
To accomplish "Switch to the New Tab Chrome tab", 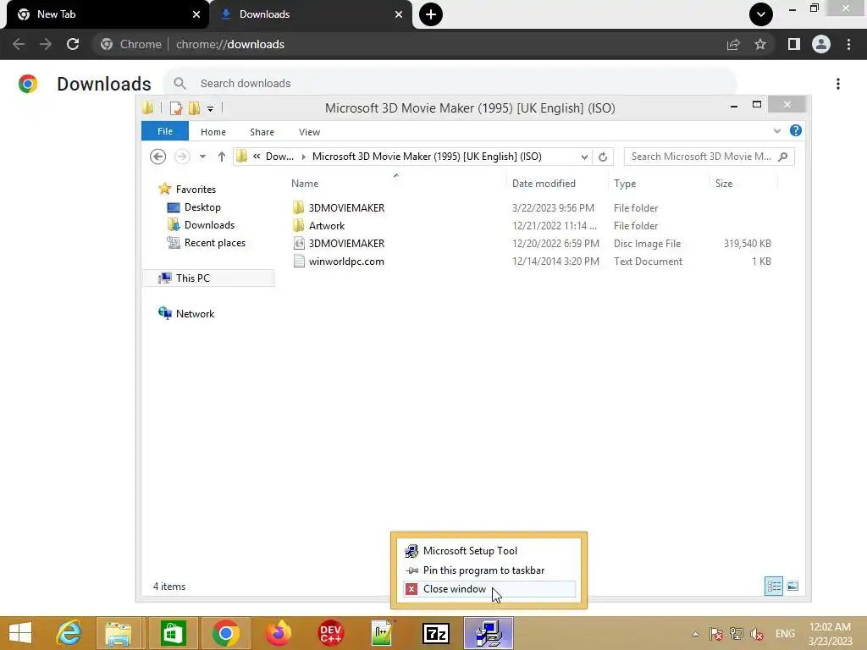I will (108, 14).
